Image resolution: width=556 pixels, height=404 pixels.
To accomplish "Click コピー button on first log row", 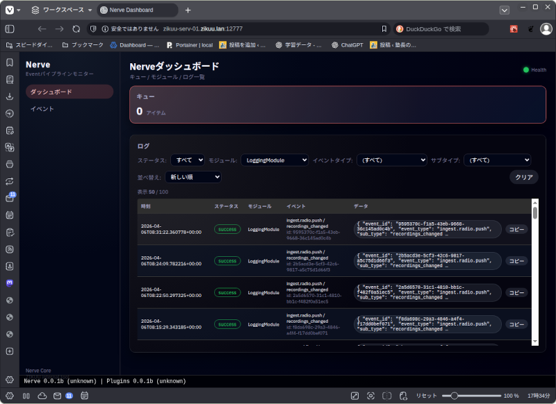I will tap(516, 229).
